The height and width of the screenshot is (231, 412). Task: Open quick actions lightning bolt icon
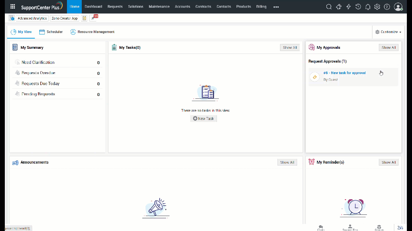(x=348, y=7)
